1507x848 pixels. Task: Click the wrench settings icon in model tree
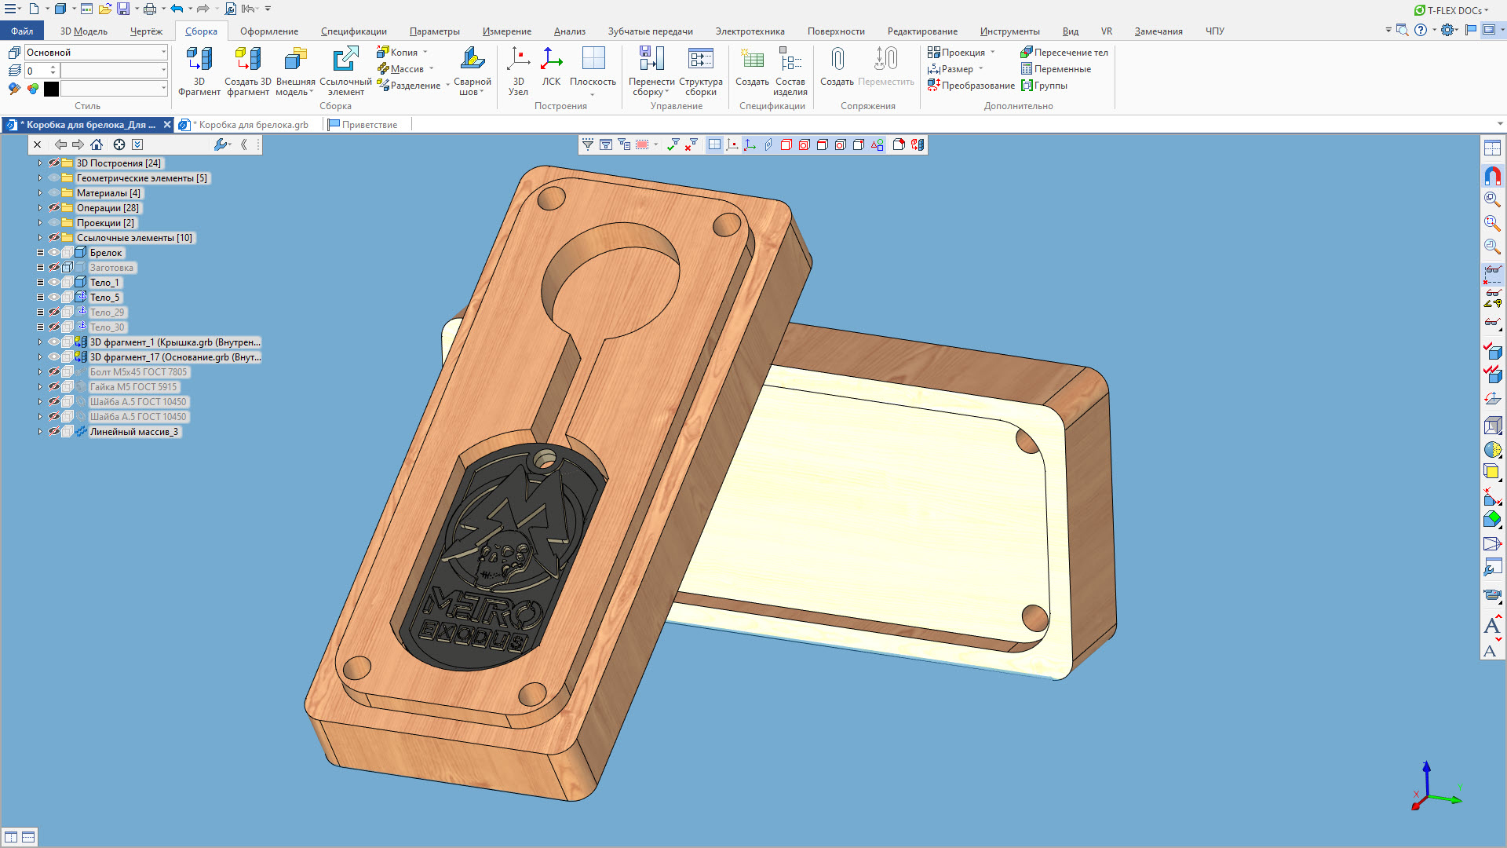point(221,144)
